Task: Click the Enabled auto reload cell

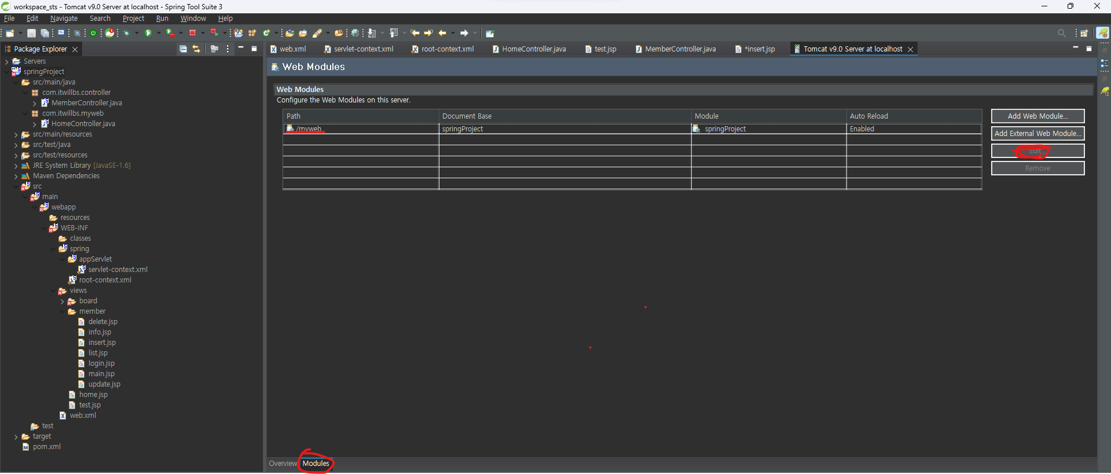Action: pyautogui.click(x=914, y=129)
